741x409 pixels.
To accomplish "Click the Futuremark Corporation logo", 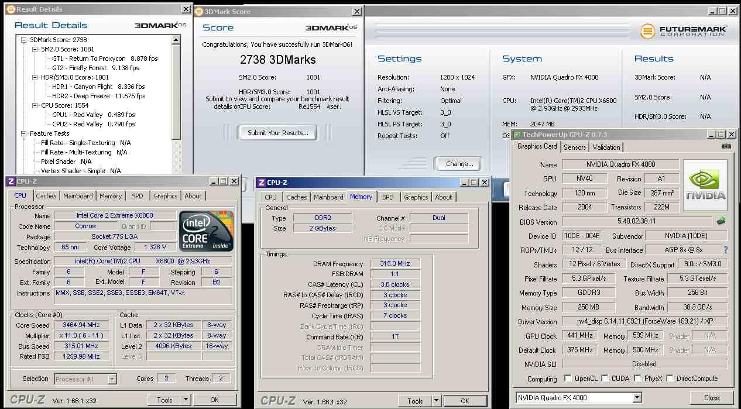I will [x=684, y=31].
